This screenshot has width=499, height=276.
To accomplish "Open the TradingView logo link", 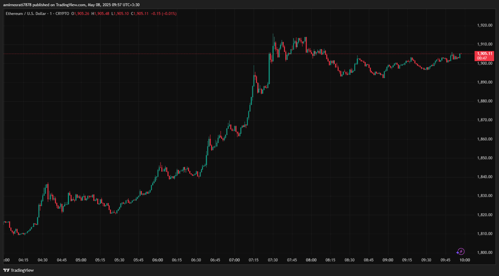I will 19,270.
